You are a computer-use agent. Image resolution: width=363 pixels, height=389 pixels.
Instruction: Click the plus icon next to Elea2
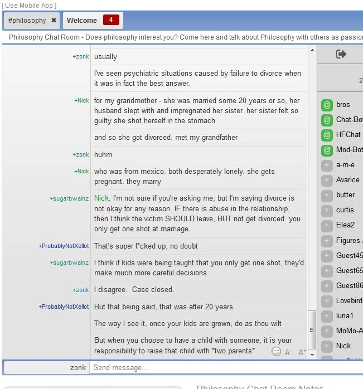[327, 226]
